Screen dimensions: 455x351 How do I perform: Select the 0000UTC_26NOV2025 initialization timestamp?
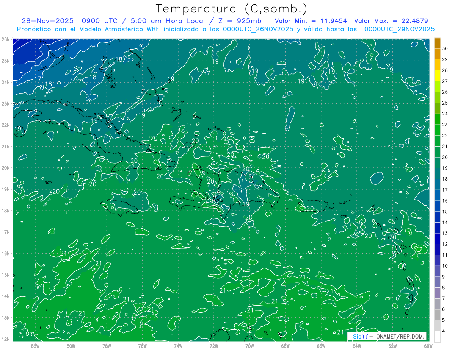pos(258,29)
